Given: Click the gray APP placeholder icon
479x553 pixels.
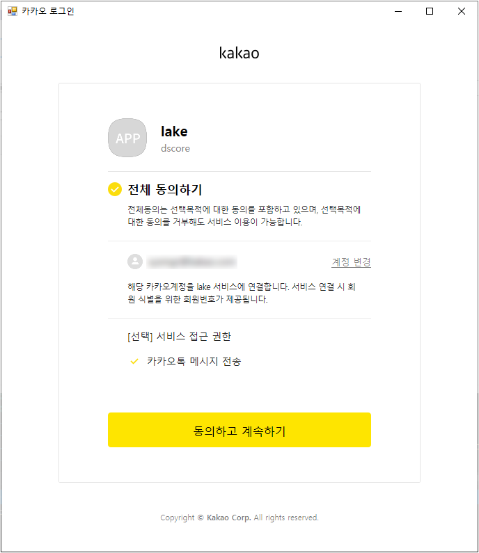Looking at the screenshot, I should [x=127, y=138].
